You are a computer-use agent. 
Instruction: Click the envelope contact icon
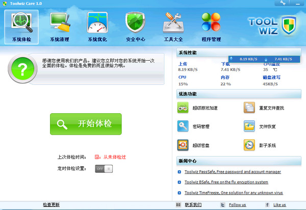pos(178,205)
